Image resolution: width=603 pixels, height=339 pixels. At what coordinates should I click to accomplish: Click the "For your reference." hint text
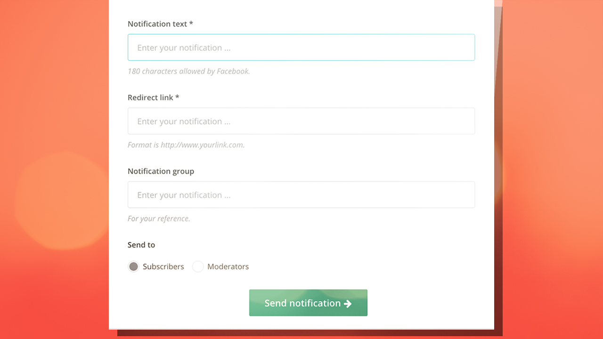(159, 218)
